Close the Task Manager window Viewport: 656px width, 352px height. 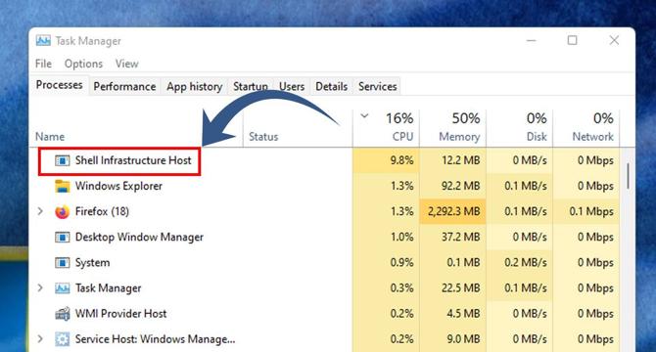point(614,40)
